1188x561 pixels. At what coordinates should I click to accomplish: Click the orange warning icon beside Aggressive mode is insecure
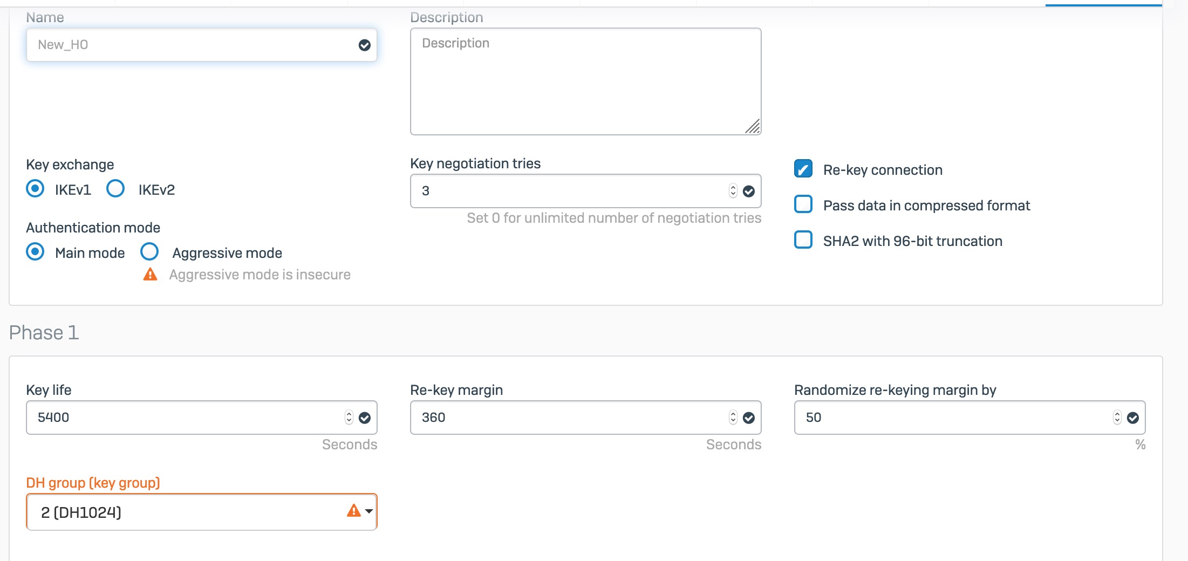(x=150, y=275)
